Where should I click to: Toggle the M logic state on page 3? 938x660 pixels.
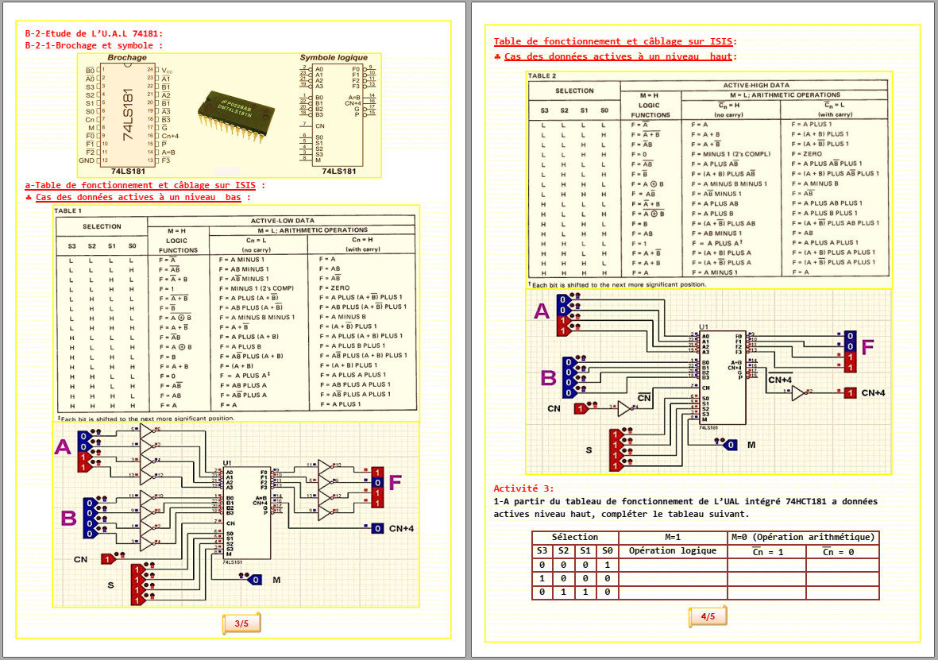(255, 580)
